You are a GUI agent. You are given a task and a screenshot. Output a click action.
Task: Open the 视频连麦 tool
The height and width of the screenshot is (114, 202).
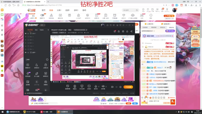tap(28, 74)
